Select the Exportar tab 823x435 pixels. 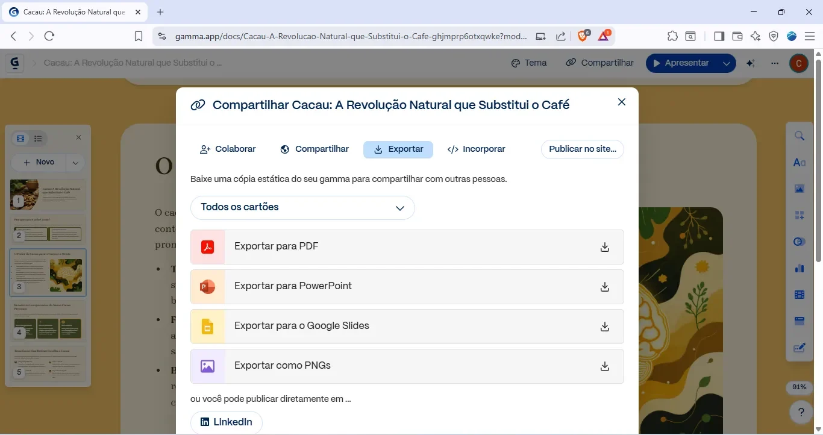tap(398, 149)
